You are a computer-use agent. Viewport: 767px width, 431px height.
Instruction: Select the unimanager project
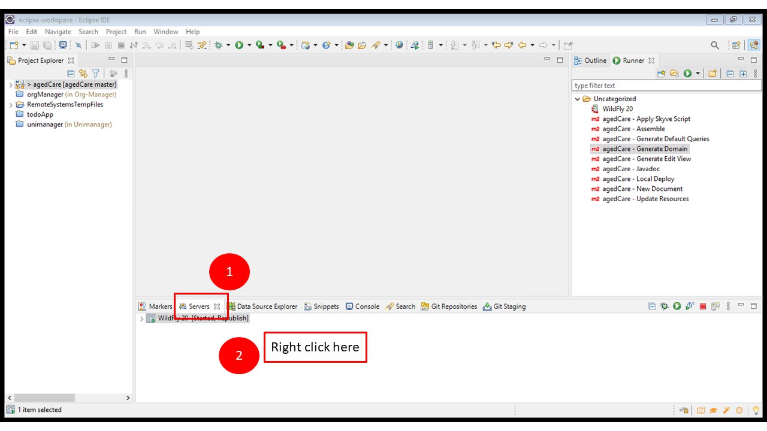(x=64, y=125)
